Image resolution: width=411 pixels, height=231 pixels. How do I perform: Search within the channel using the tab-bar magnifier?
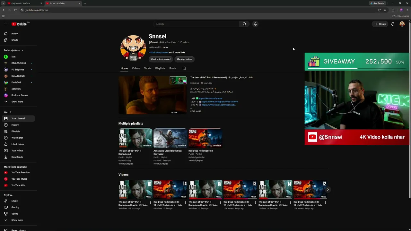click(x=184, y=68)
